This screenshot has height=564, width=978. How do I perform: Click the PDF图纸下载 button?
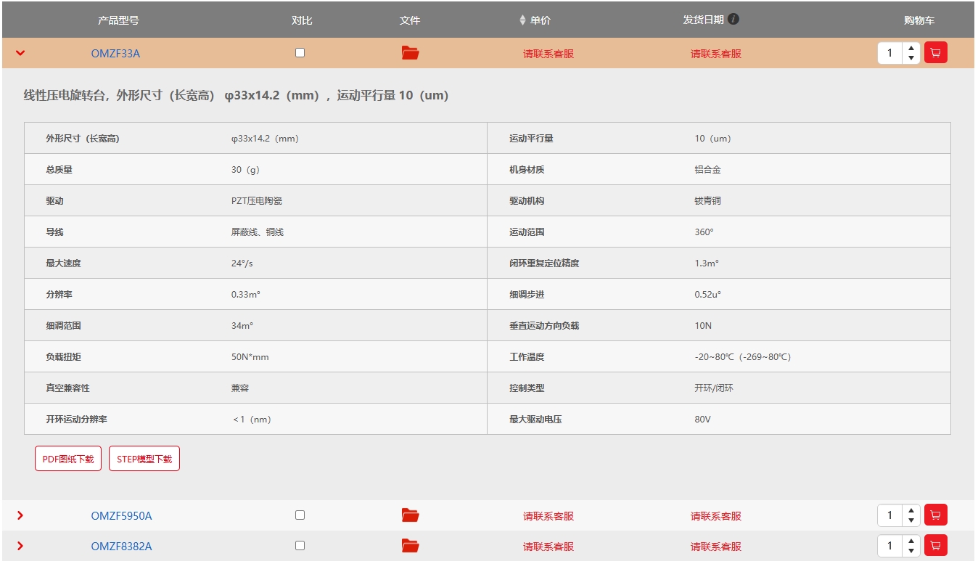[x=68, y=459]
